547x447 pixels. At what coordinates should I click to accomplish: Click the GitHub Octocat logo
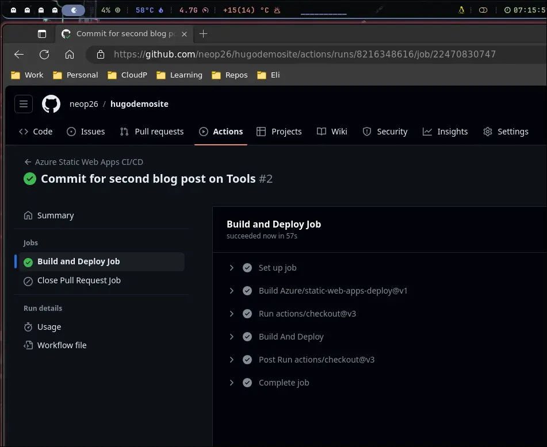pyautogui.click(x=51, y=104)
